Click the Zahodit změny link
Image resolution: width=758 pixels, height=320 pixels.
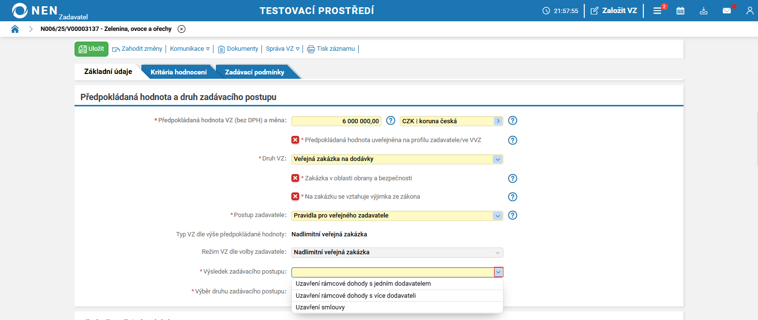[137, 49]
